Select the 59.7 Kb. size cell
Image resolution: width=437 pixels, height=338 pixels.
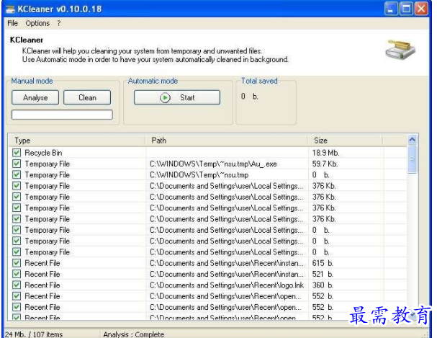point(325,164)
